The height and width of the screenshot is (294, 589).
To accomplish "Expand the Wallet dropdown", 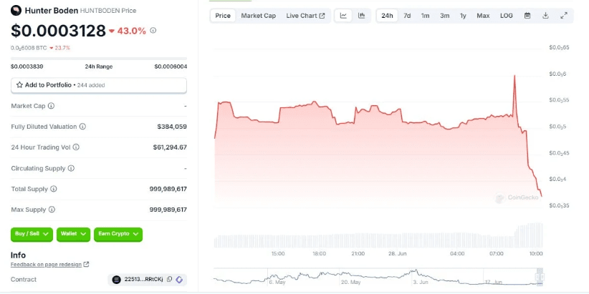I will point(74,234).
